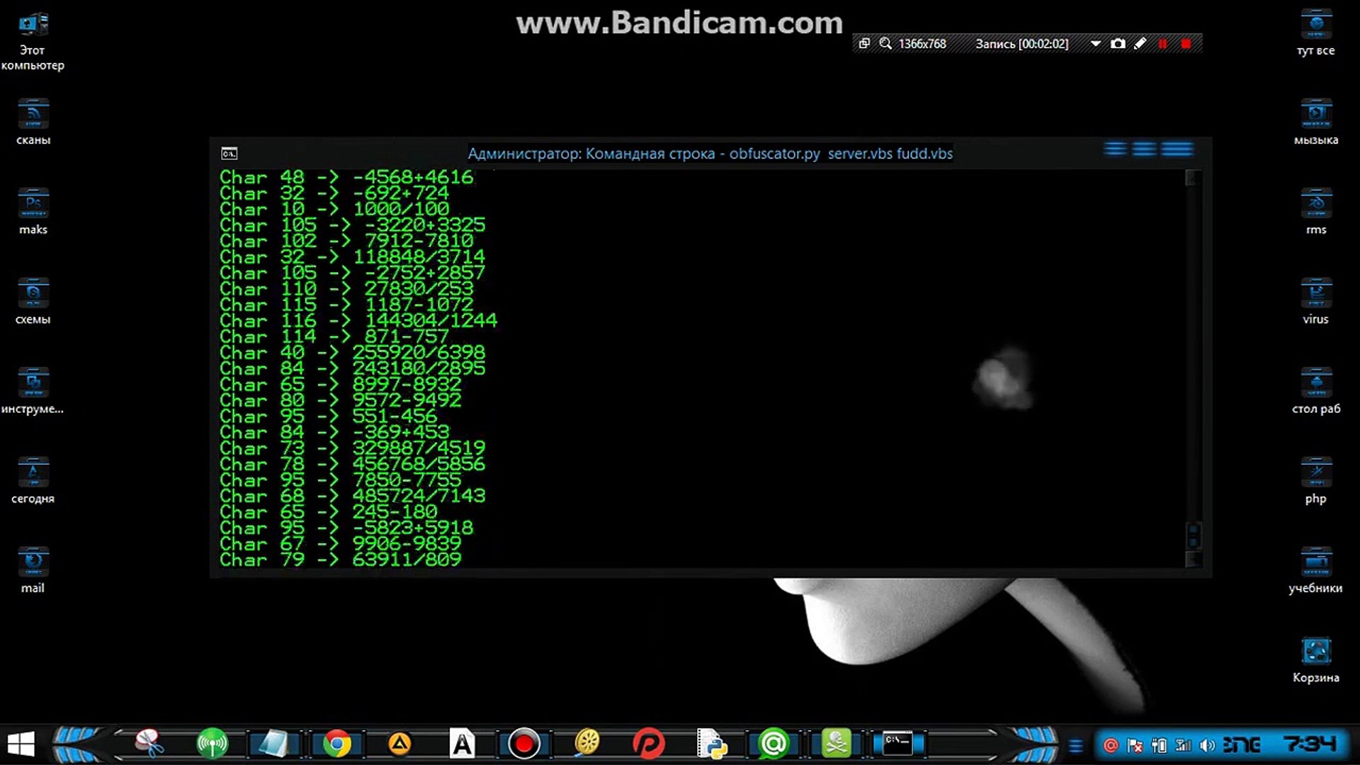Viewport: 1360px width, 765px height.
Task: Click the red record button in taskbar
Action: [524, 744]
